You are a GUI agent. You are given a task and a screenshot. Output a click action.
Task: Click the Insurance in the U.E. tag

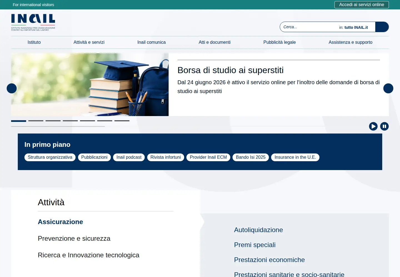click(295, 157)
